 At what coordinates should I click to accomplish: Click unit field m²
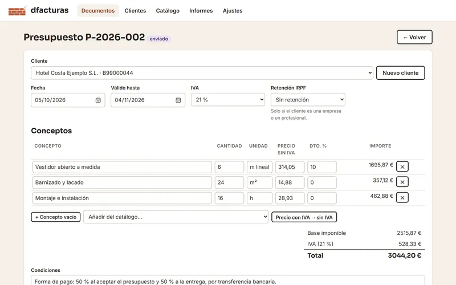tap(260, 182)
